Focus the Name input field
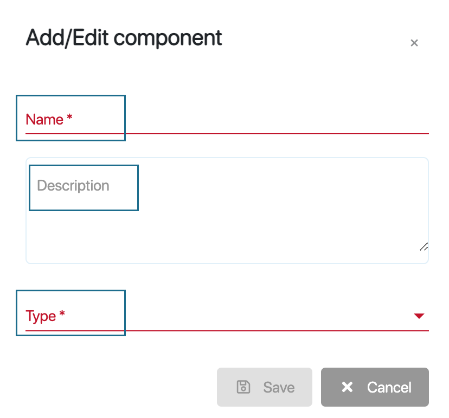 click(x=227, y=120)
